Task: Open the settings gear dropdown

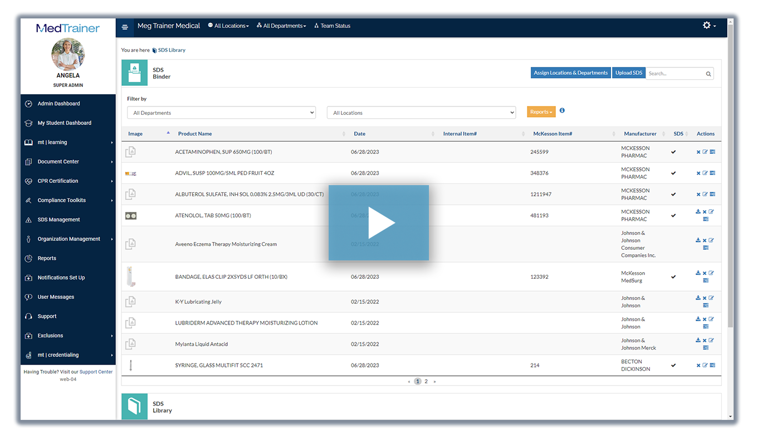Action: pos(709,26)
